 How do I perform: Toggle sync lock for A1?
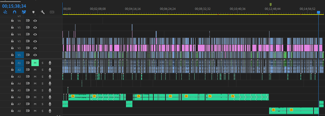28,63
